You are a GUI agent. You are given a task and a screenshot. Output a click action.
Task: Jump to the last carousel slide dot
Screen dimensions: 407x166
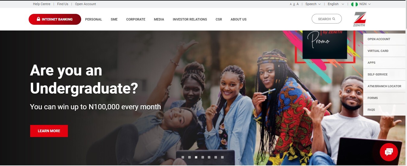pyautogui.click(x=222, y=157)
